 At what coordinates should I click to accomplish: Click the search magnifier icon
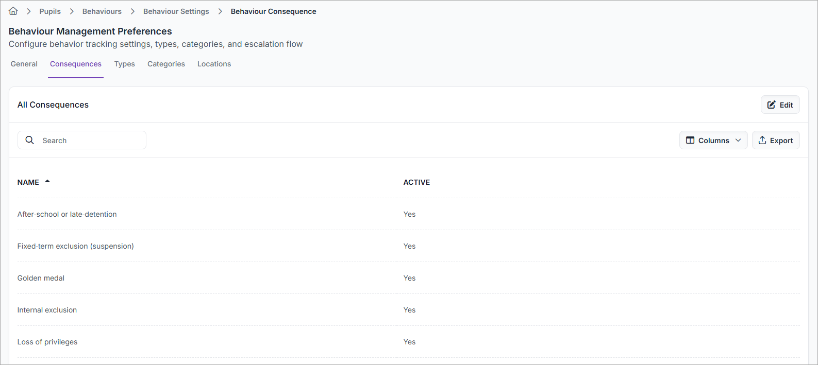click(30, 140)
